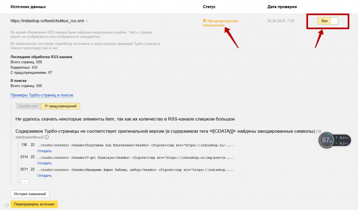Click the 87% memory usage widget circle
This screenshot has width=358, height=210.
(x=327, y=140)
